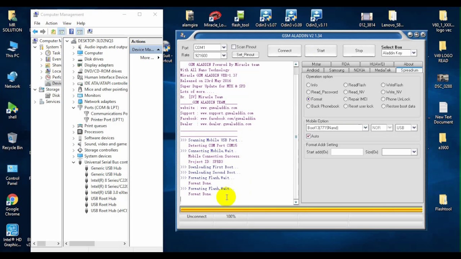Collapse Universal Serial Bus controllers node
The image size is (461, 259).
73,162
